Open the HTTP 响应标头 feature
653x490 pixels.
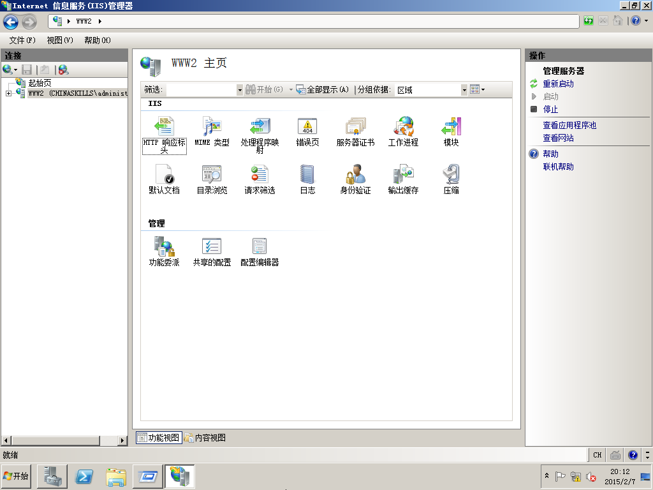click(x=164, y=135)
